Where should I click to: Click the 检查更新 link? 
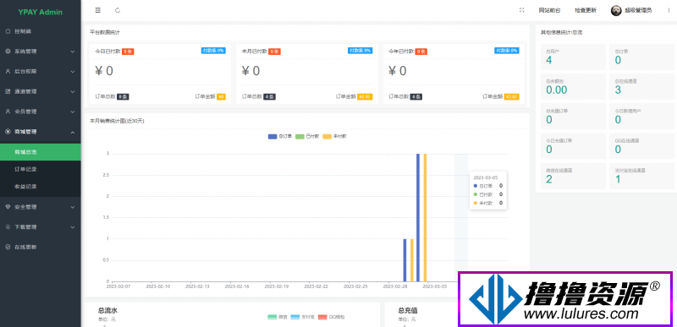586,10
